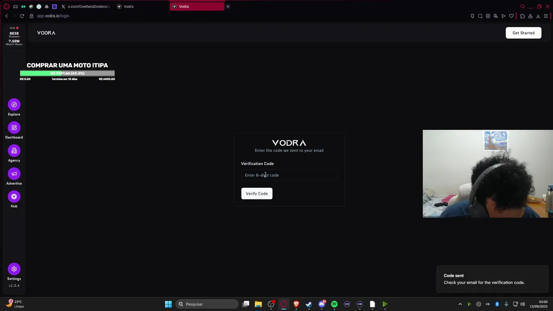Open Steam from the taskbar
Viewport: 553px width, 311px height.
[x=309, y=304]
